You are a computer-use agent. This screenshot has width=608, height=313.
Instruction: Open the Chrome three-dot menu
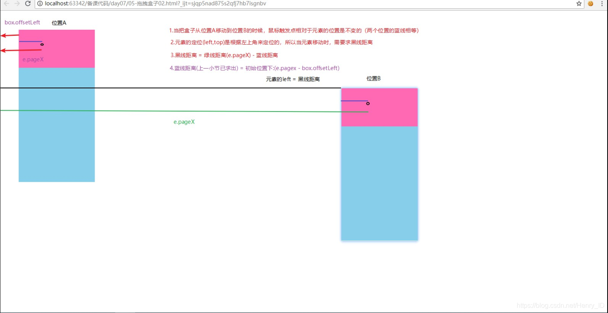point(602,3)
